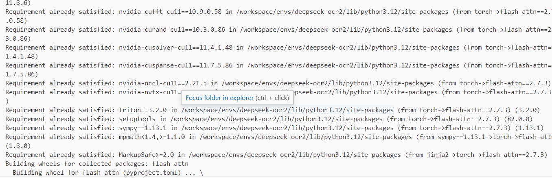The height and width of the screenshot is (178, 552).
Task: Click the text 'nvidia-cufft-cu11==10.9.0.58'
Action: pos(170,12)
